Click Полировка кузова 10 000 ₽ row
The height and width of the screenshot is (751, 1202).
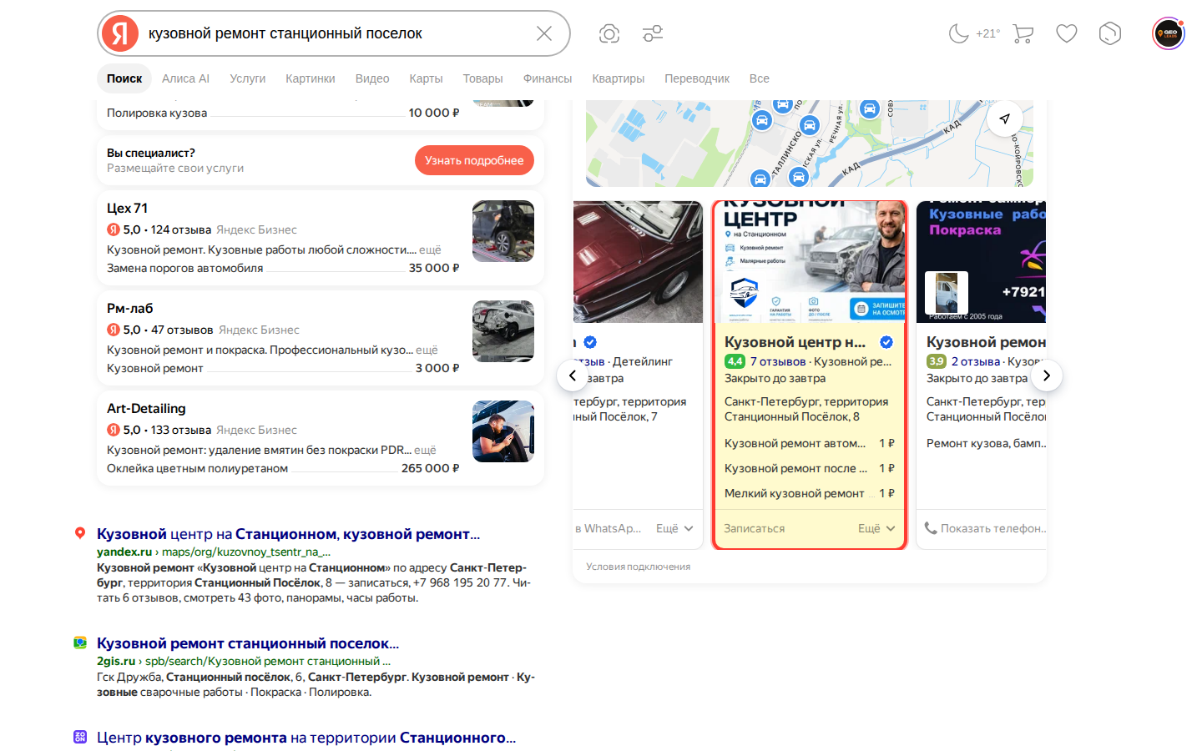pos(283,113)
